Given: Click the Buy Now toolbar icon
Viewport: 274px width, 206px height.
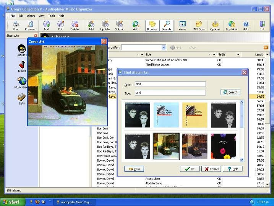Looking at the screenshot, I should (x=232, y=26).
